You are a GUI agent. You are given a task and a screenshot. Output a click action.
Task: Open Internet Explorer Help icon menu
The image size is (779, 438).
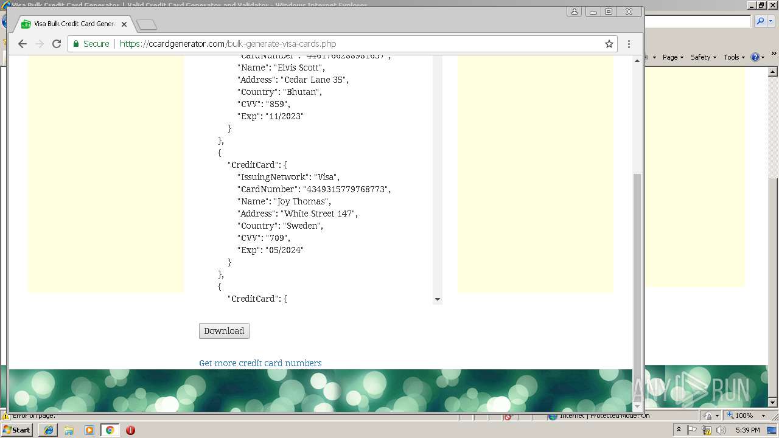(x=758, y=57)
